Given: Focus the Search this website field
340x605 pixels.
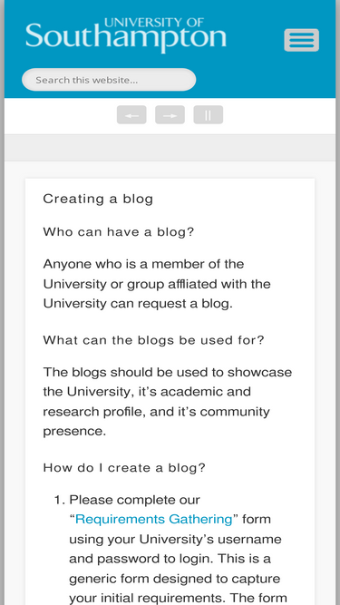Looking at the screenshot, I should click(x=109, y=80).
